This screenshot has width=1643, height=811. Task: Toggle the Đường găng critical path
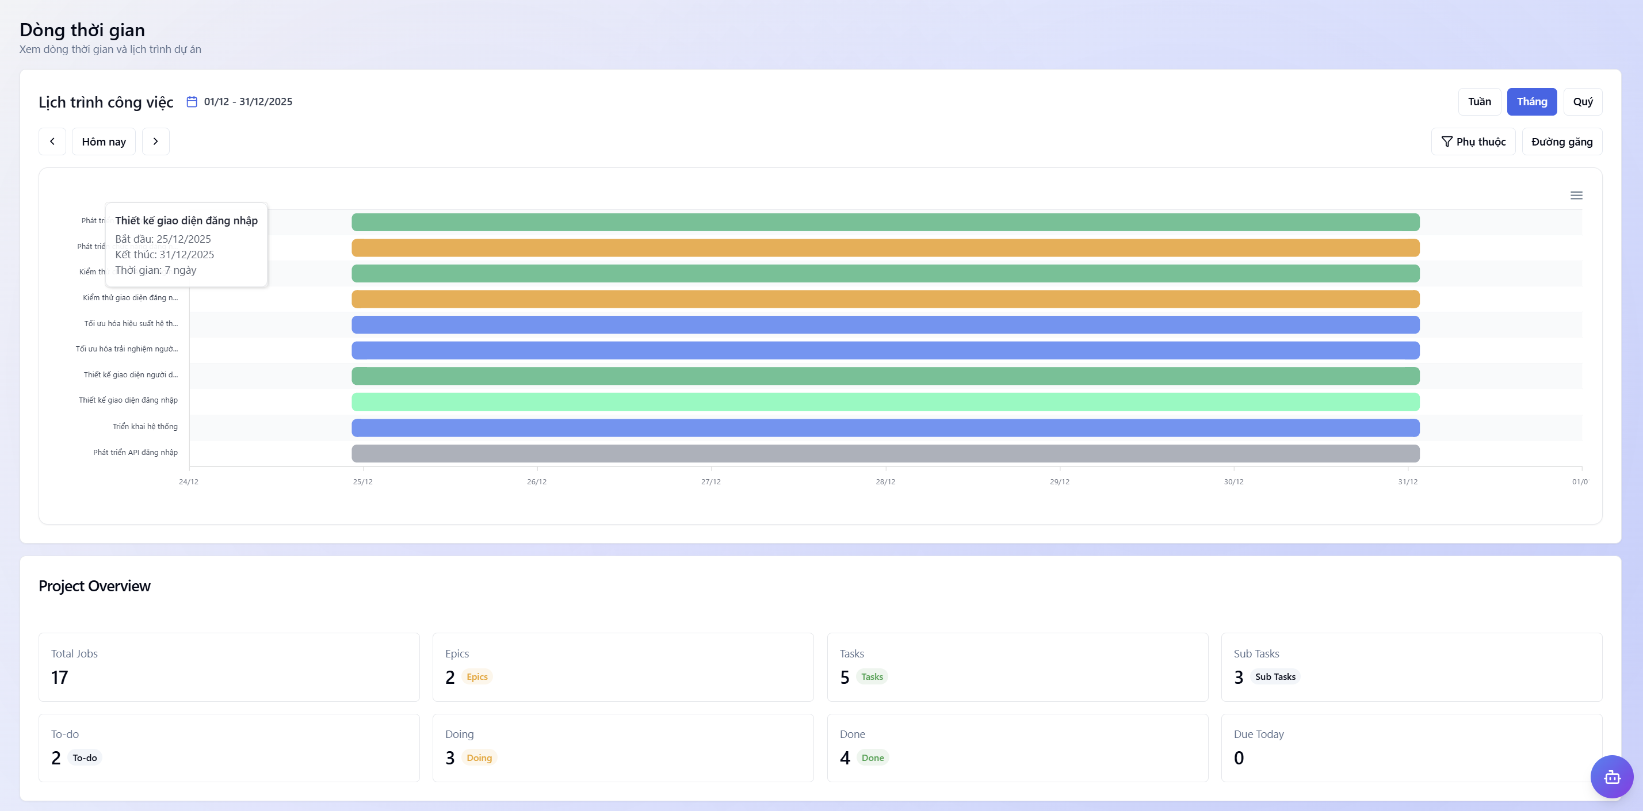coord(1562,141)
